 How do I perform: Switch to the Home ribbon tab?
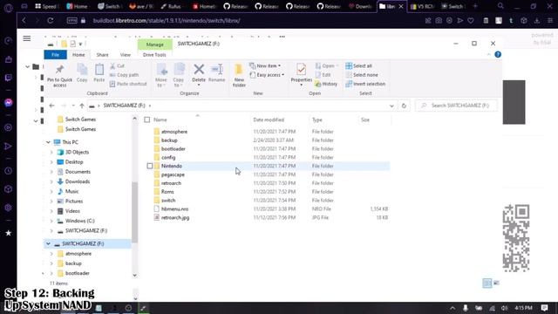(x=78, y=55)
